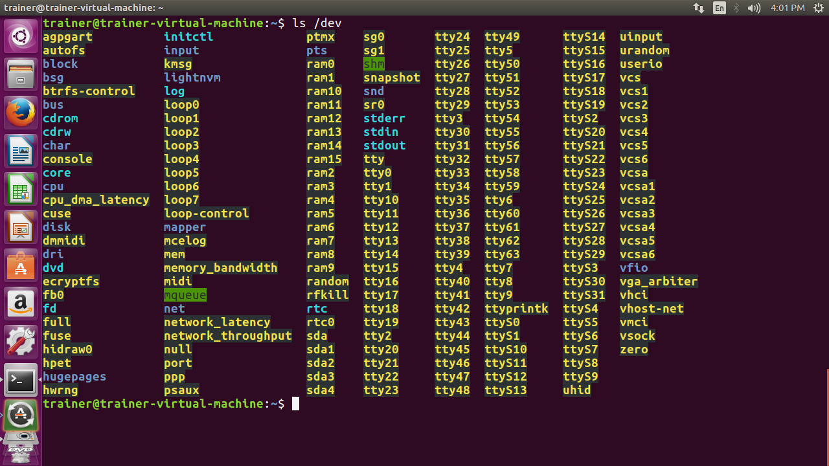Open System Settings from launcher
The image size is (829, 466).
[x=21, y=342]
